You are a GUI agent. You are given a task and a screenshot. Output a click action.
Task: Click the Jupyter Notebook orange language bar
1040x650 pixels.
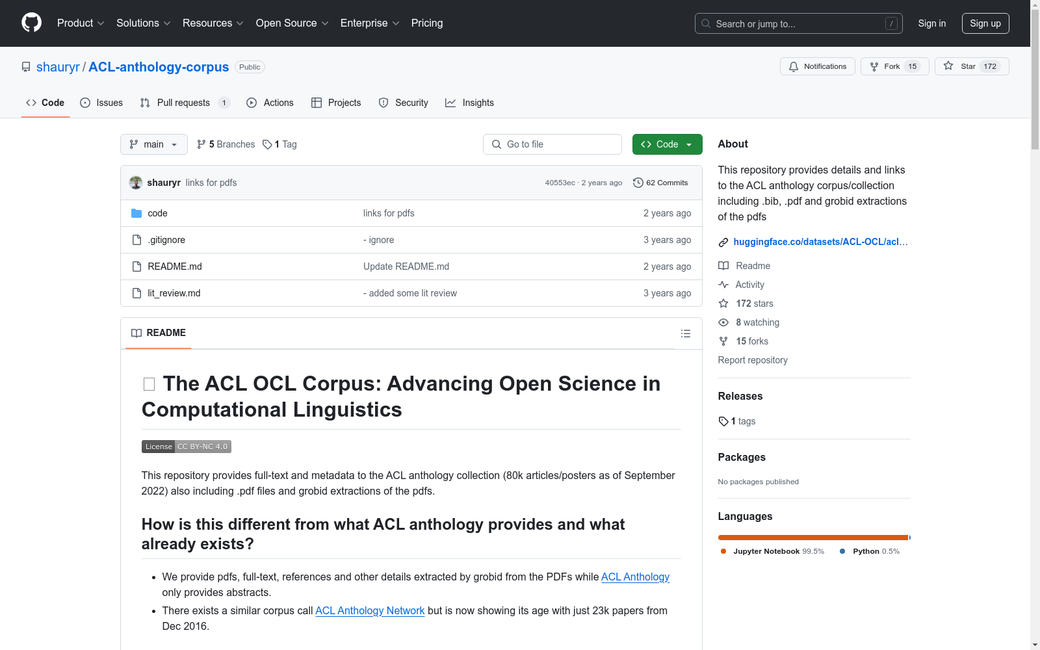(812, 538)
